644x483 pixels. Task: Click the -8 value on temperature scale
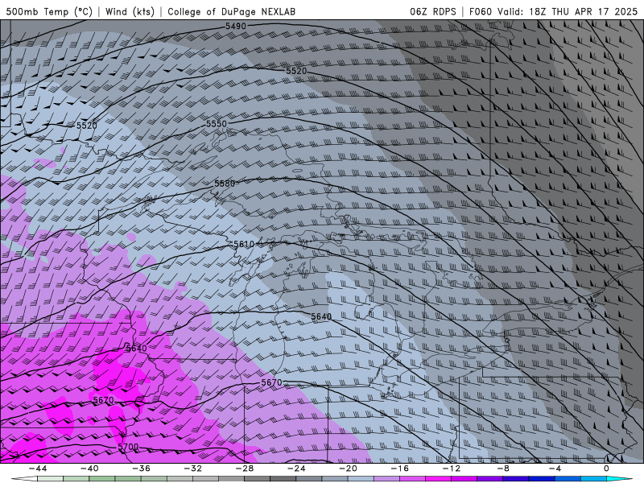tap(503, 469)
